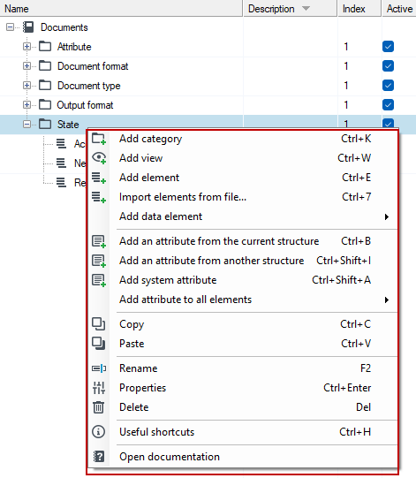Expand the Output format category
The height and width of the screenshot is (478, 416).
pyautogui.click(x=26, y=105)
